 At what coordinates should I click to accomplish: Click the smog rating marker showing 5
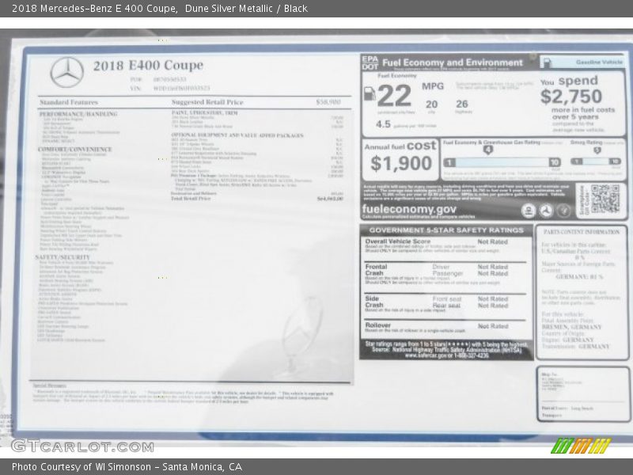(597, 150)
